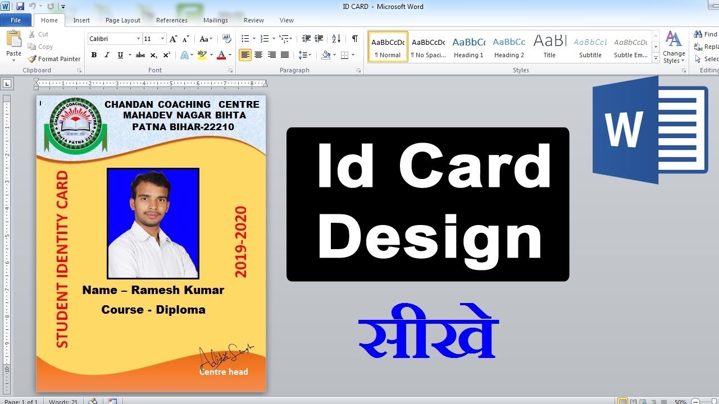The width and height of the screenshot is (719, 404).
Task: Grow the font size
Action: pyautogui.click(x=173, y=39)
